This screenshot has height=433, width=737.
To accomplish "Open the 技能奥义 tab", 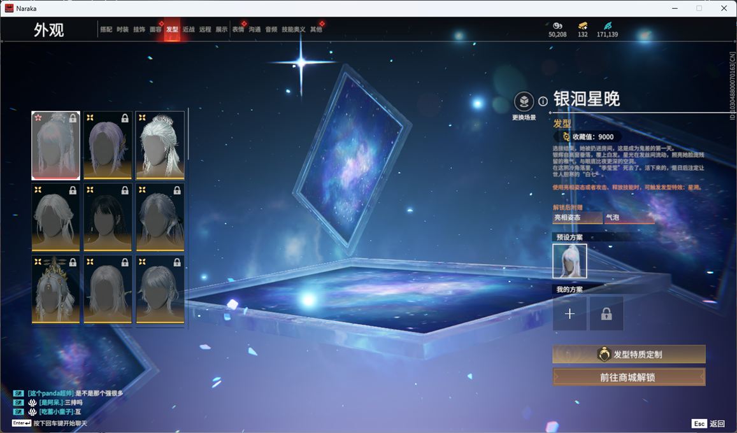I will (293, 29).
